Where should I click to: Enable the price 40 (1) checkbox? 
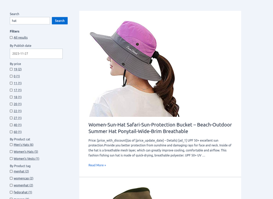point(11,125)
